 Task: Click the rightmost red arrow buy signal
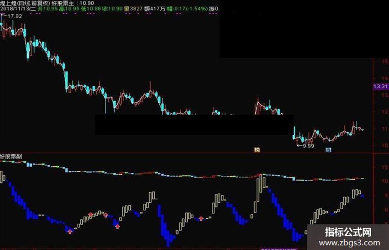click(x=201, y=218)
